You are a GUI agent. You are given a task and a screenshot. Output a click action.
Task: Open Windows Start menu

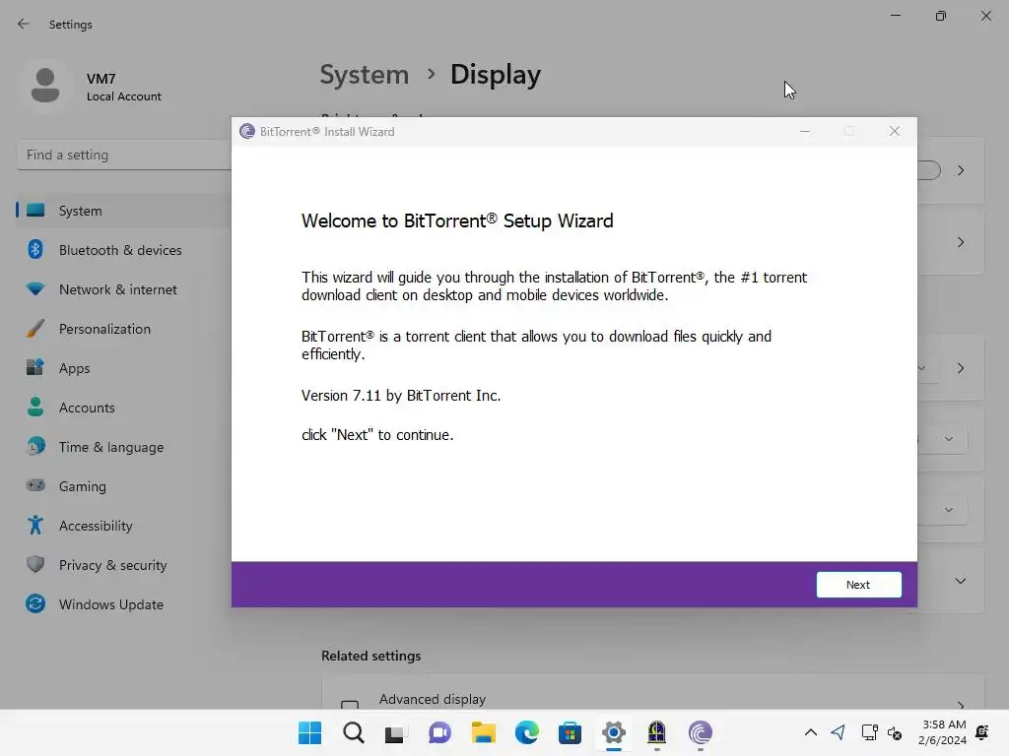coord(310,732)
